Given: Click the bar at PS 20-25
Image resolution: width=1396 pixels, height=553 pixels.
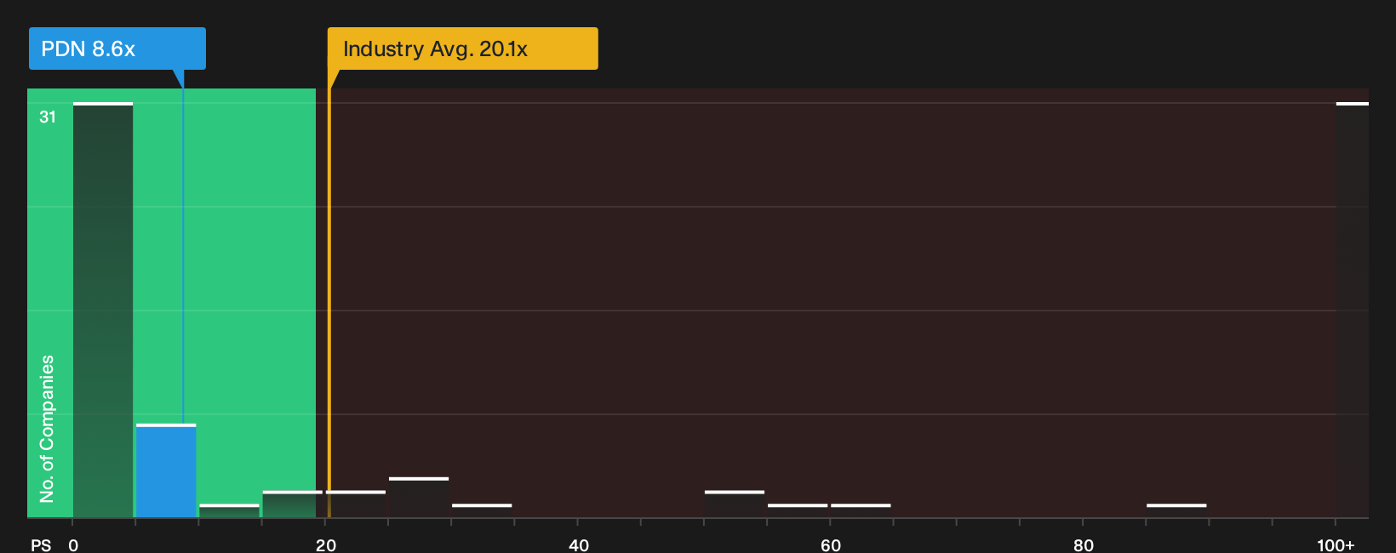Looking at the screenshot, I should 356,504.
